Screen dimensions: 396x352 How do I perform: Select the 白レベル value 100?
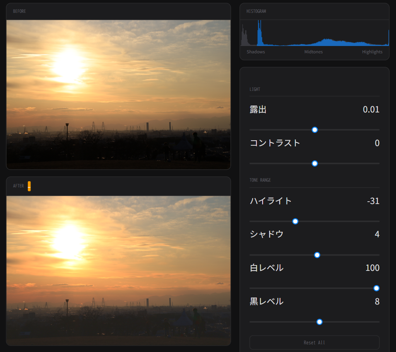coord(372,268)
